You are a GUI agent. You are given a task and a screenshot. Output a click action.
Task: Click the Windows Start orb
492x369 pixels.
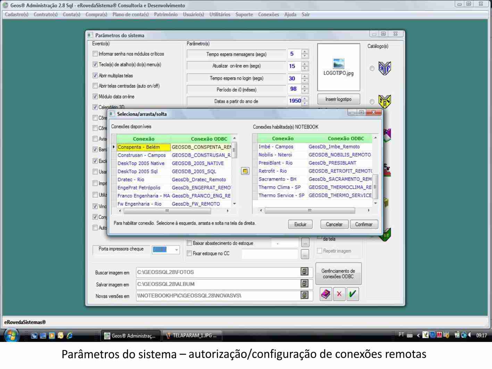(11, 335)
